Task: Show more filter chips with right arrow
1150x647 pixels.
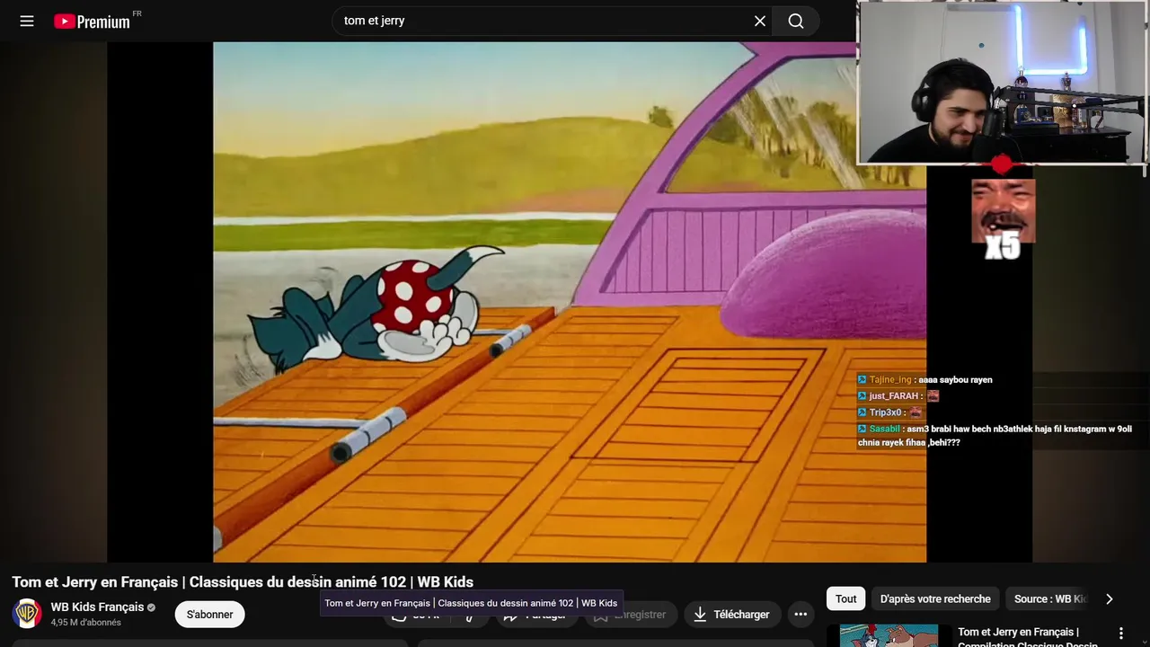Action: pyautogui.click(x=1110, y=598)
